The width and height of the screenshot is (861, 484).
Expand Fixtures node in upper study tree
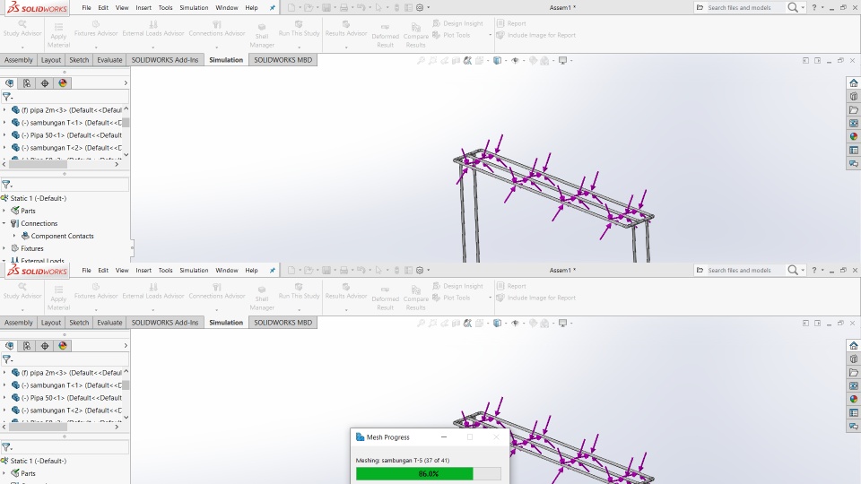click(x=4, y=248)
